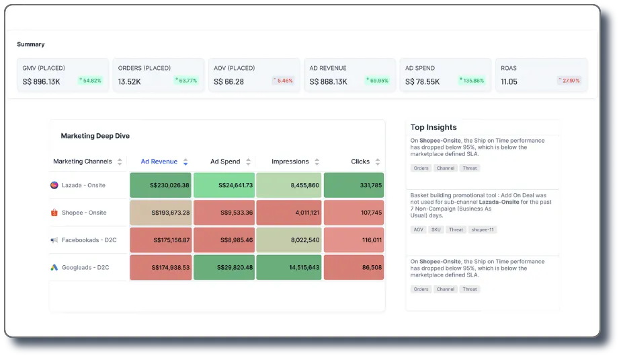This screenshot has height=358, width=621.
Task: Sort table using Clicks arrows
Action: point(378,162)
